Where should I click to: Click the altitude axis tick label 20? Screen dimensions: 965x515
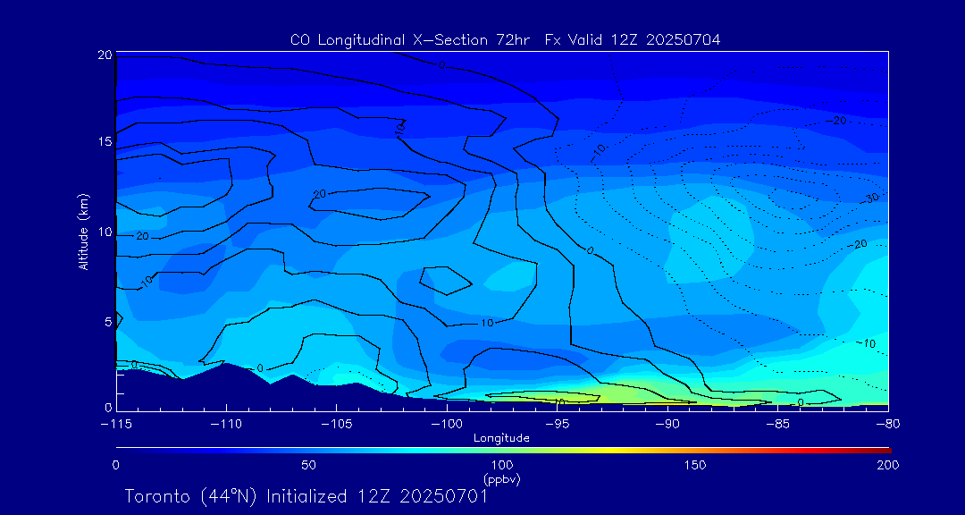coord(104,55)
